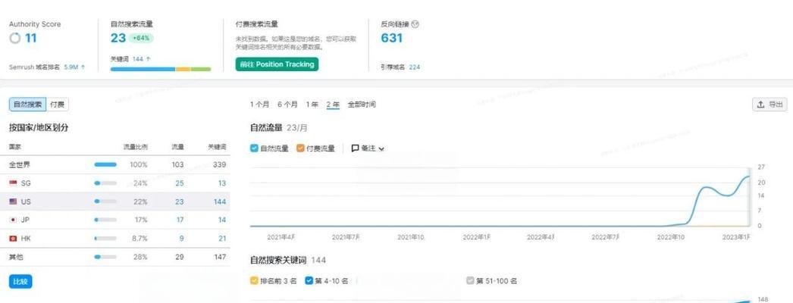Open the backlinks globe info icon
The width and height of the screenshot is (793, 303).
pos(415,23)
